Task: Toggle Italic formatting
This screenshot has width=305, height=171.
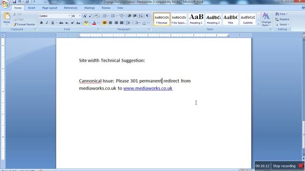Action: 47,23
